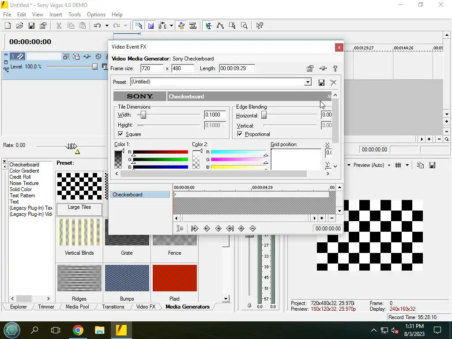Toggle Lock Envelopes to Events icon

click(181, 26)
